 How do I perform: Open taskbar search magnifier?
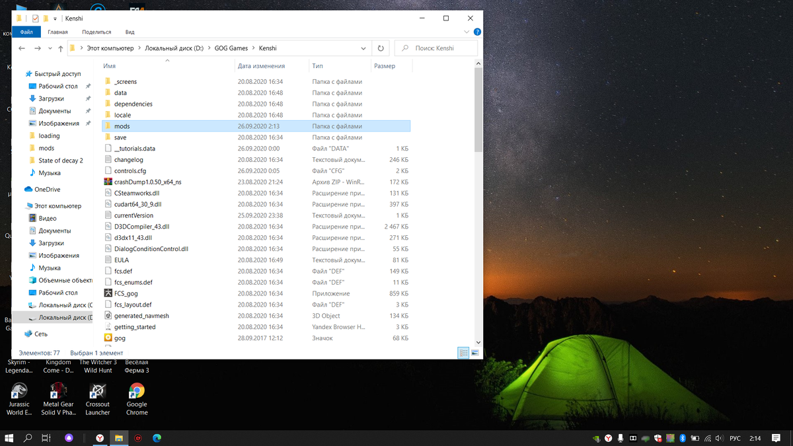pos(28,438)
